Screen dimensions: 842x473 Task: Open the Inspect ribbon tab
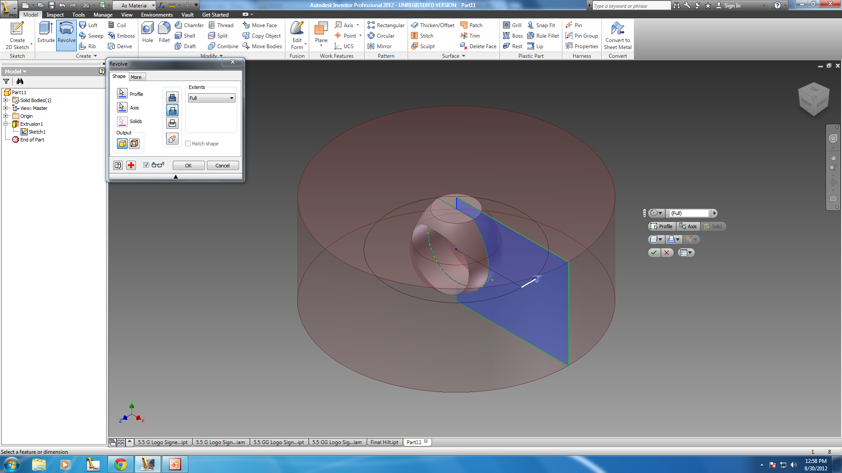55,14
